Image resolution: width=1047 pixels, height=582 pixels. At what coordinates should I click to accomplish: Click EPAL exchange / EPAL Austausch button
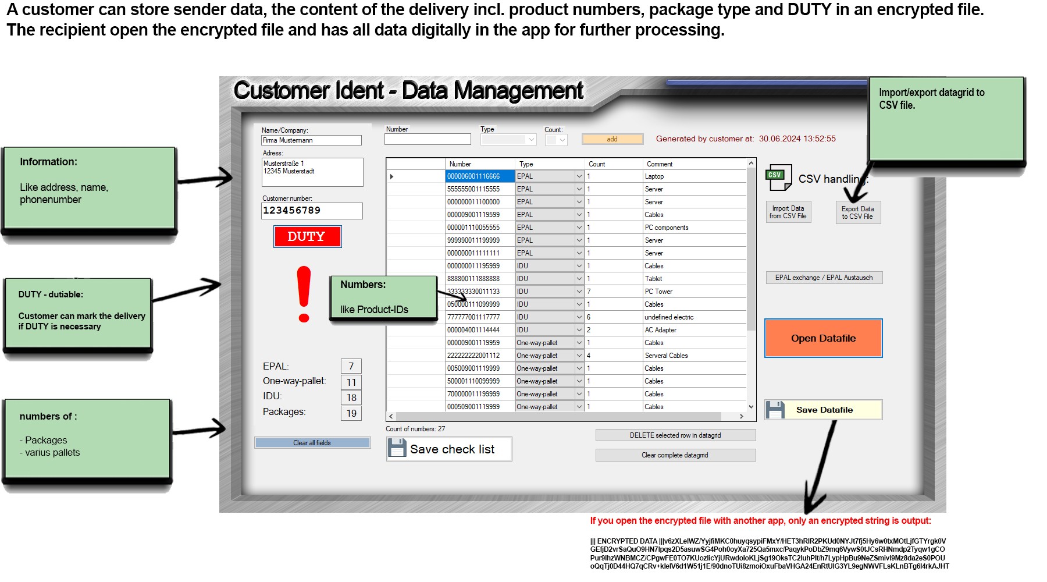pyautogui.click(x=824, y=278)
